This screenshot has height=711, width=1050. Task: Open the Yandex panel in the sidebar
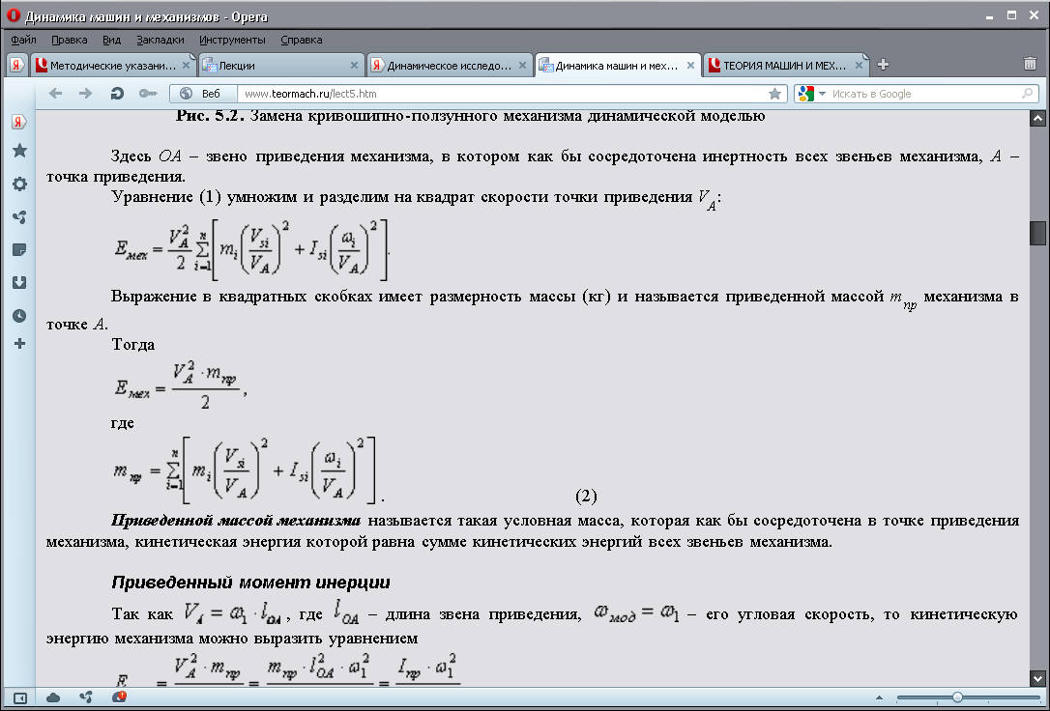coord(19,122)
